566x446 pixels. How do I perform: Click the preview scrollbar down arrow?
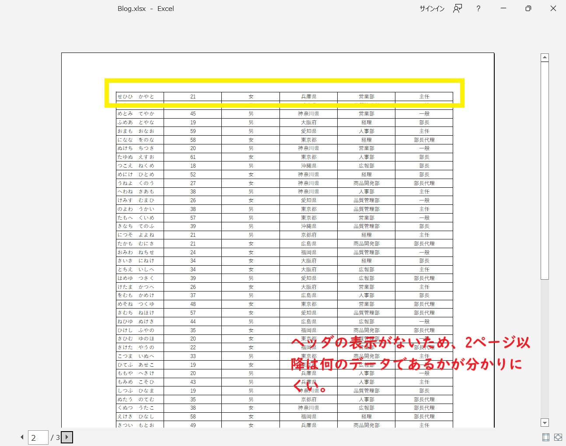tap(545, 423)
